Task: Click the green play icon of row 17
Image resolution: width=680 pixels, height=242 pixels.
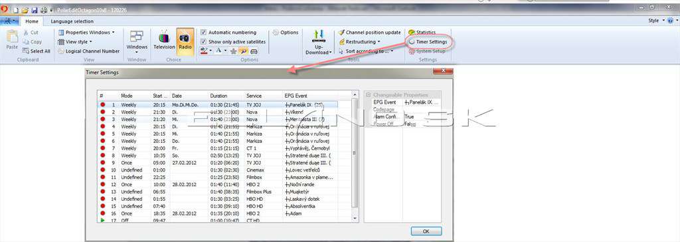Action: pos(103,220)
